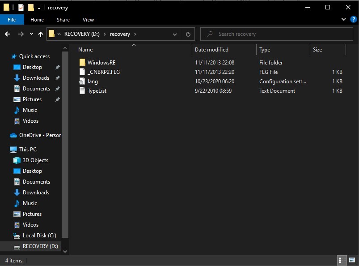Viewport: 359px width, 266px height.
Task: Select the lang configuration file icon
Action: point(82,81)
